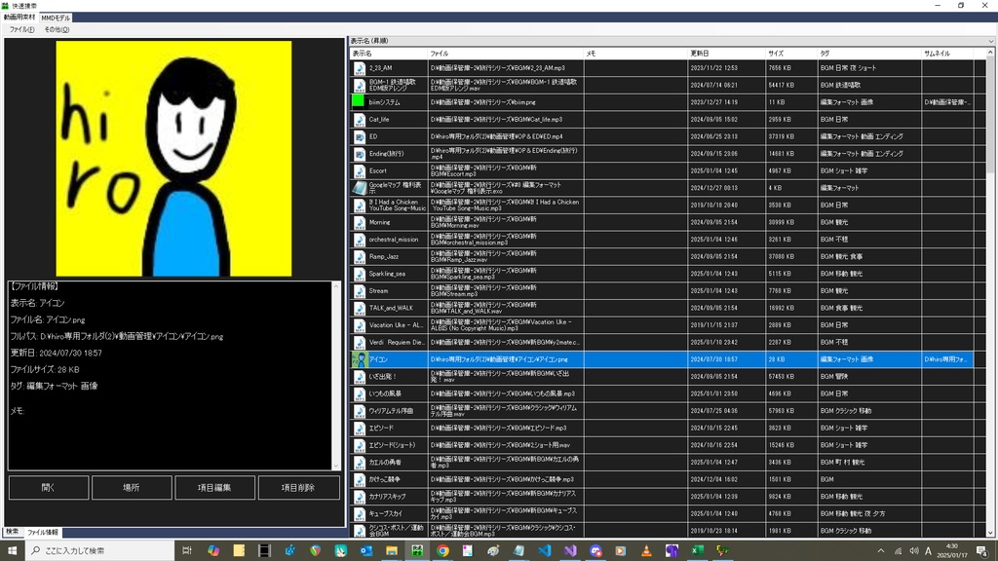The height and width of the screenshot is (561, 998).
Task: Sort by the ファイル column header
Action: 506,54
